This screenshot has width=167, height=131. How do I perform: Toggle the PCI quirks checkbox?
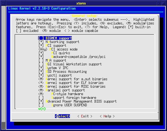tap(41, 53)
